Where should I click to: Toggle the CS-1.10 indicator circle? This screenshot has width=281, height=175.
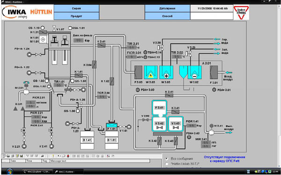point(43,28)
